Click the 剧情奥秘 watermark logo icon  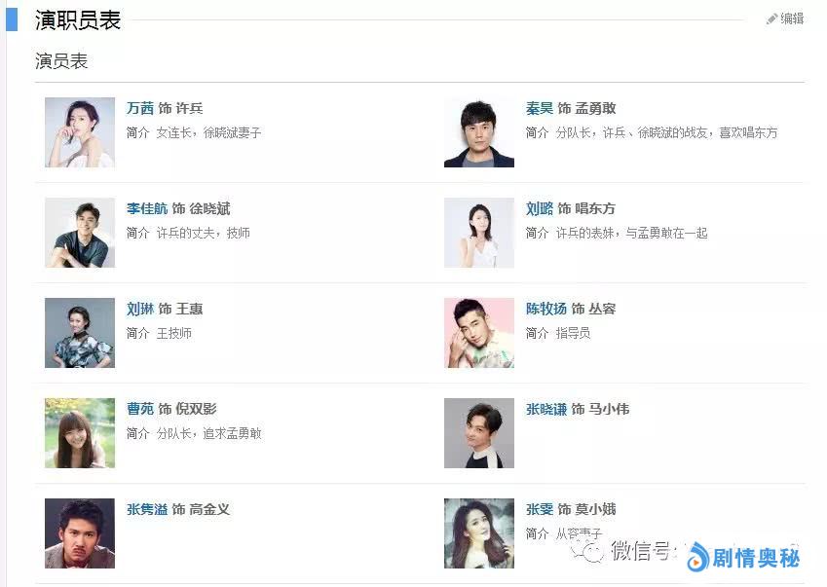[x=697, y=557]
